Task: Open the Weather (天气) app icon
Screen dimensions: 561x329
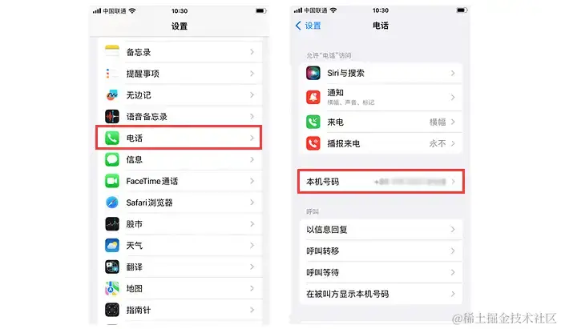Action: pos(112,246)
